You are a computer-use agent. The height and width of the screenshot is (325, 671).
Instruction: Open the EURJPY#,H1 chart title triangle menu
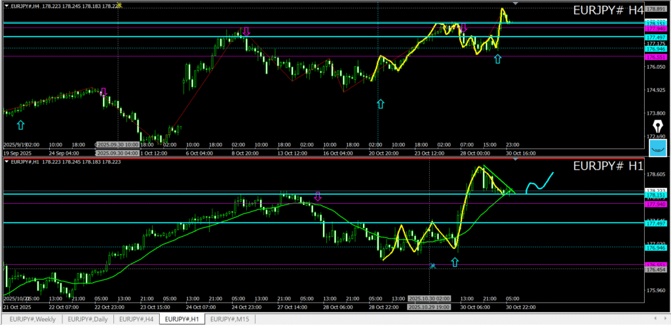tap(7, 162)
